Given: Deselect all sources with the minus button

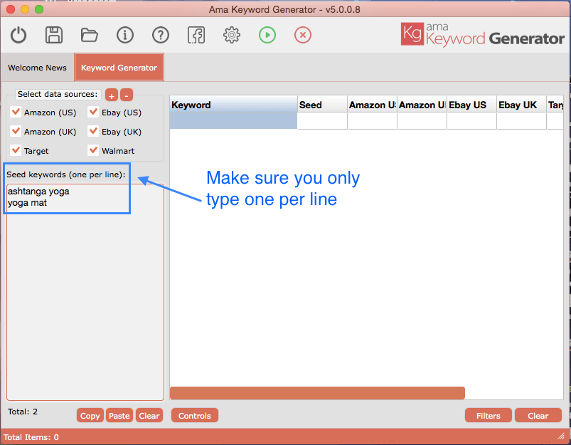Looking at the screenshot, I should 127,95.
